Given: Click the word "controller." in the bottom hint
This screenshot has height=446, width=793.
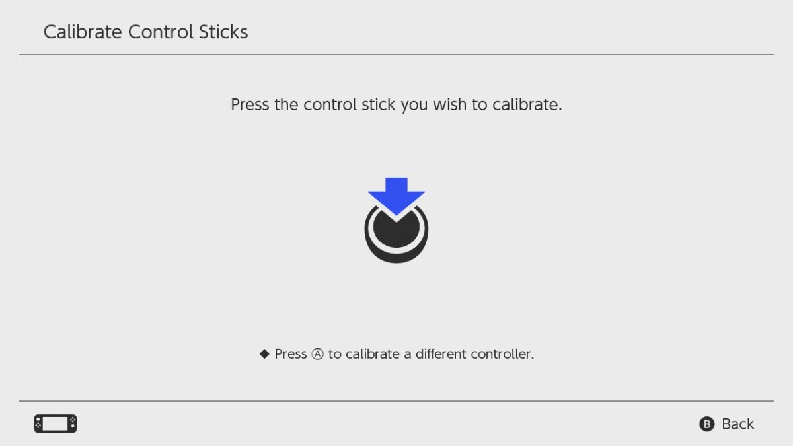Looking at the screenshot, I should click(502, 354).
